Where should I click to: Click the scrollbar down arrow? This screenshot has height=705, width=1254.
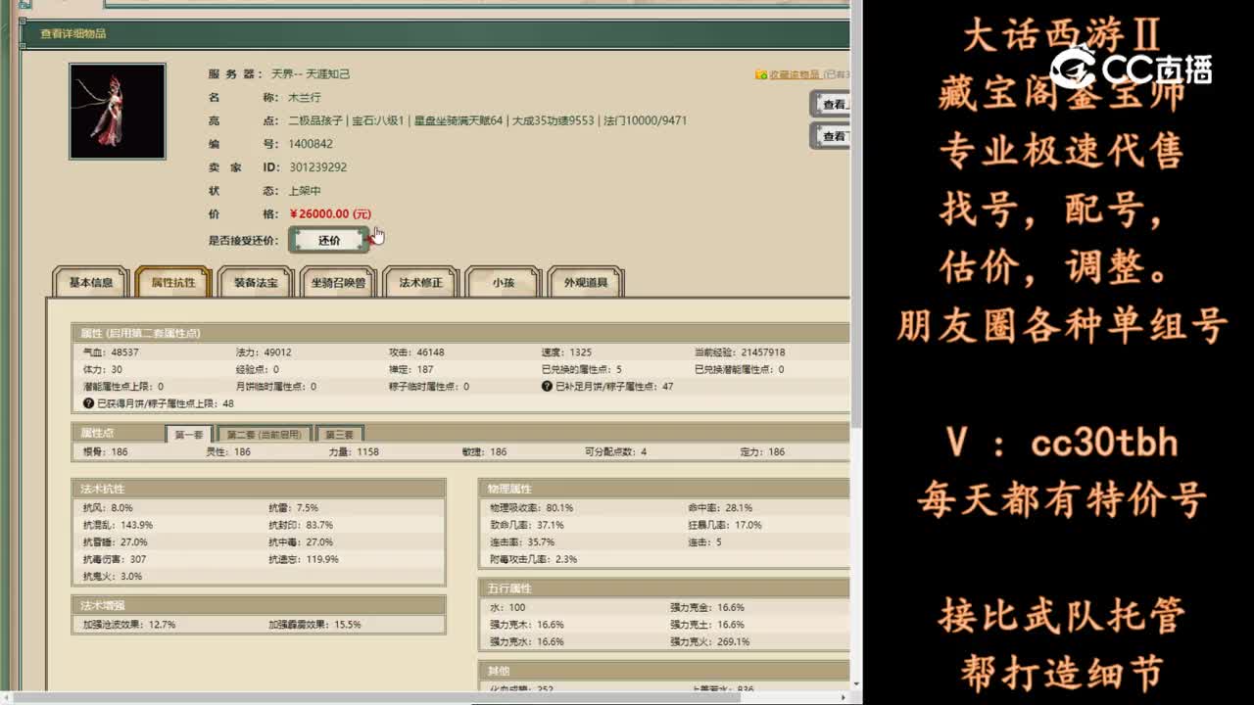click(856, 684)
